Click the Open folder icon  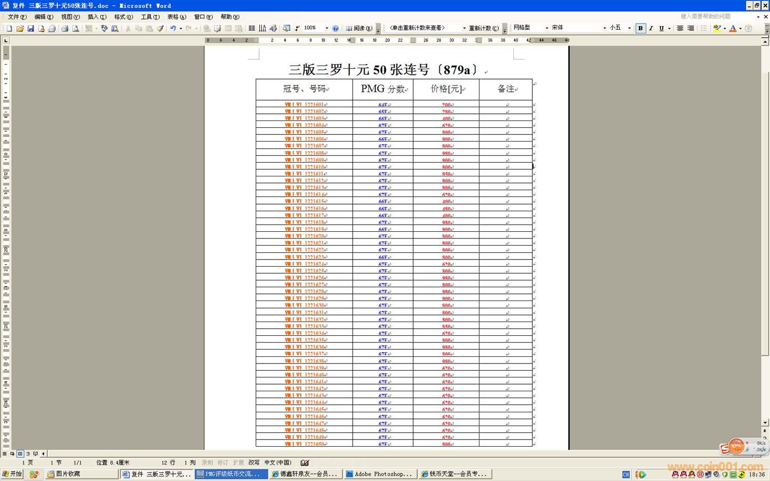tap(20, 28)
